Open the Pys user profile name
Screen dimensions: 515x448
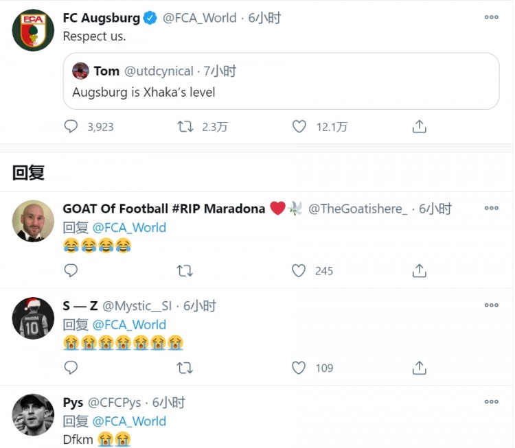click(73, 403)
